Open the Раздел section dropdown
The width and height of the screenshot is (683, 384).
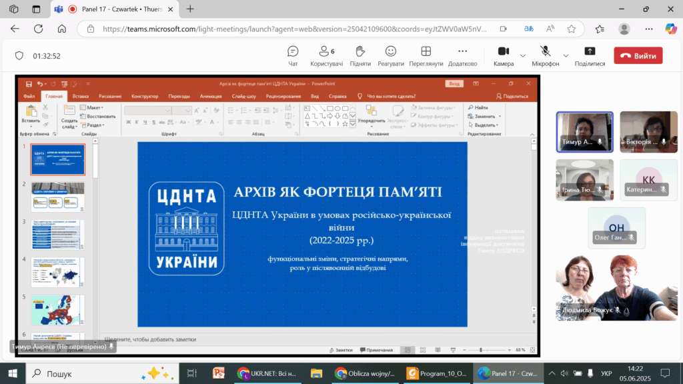click(x=92, y=125)
